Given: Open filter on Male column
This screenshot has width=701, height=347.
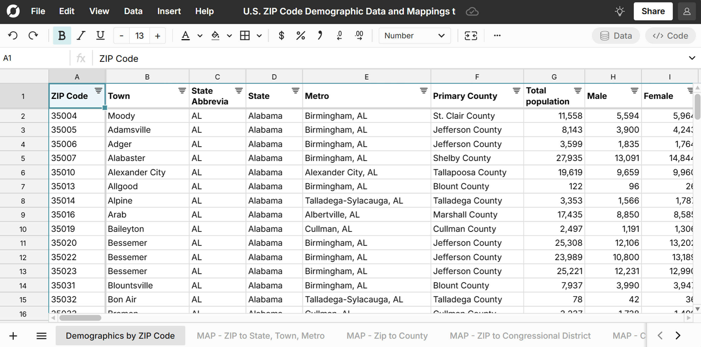Looking at the screenshot, I should coord(634,90).
